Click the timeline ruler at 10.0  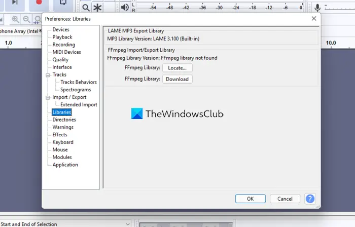click(x=331, y=43)
